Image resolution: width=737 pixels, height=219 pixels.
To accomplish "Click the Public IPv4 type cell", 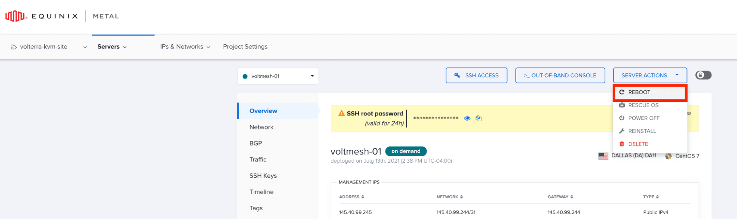I will [656, 212].
